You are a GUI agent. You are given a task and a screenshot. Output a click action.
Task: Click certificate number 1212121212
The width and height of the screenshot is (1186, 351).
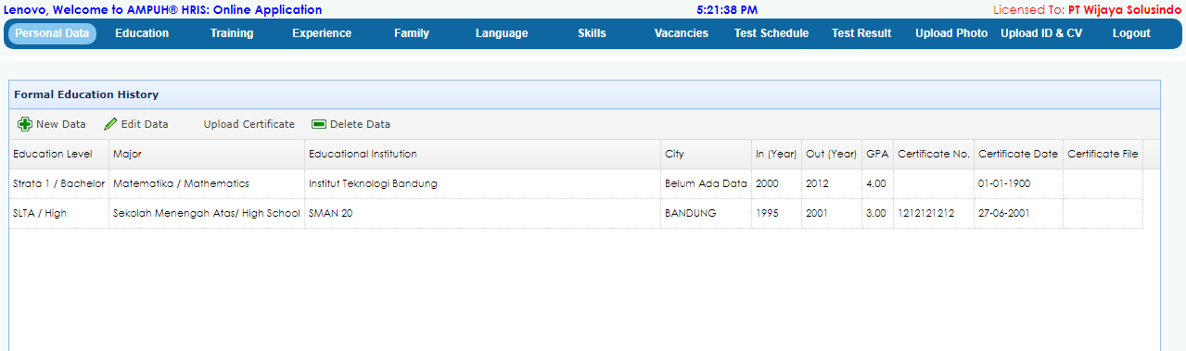click(934, 213)
